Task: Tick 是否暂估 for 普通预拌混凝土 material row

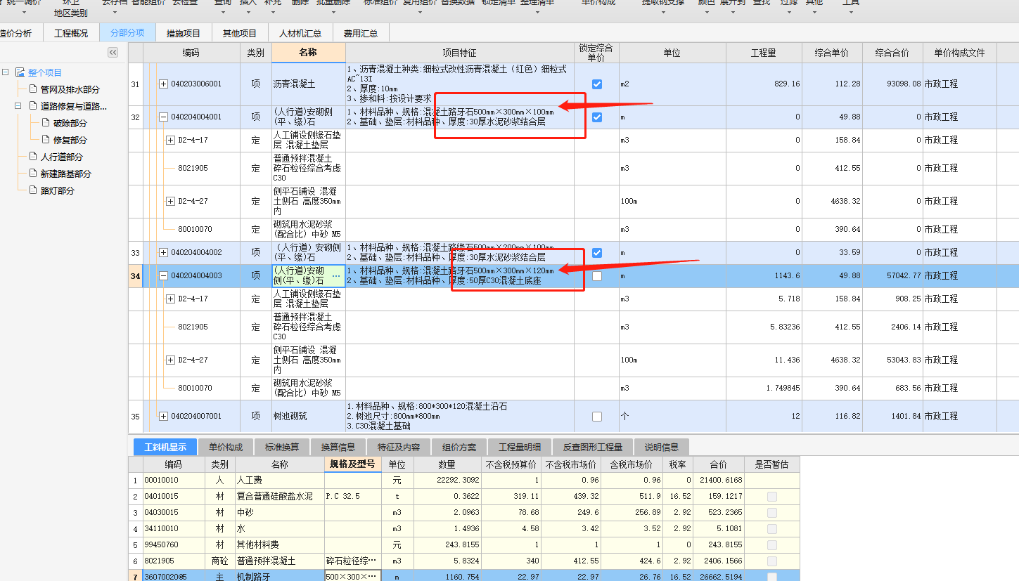Action: point(772,561)
